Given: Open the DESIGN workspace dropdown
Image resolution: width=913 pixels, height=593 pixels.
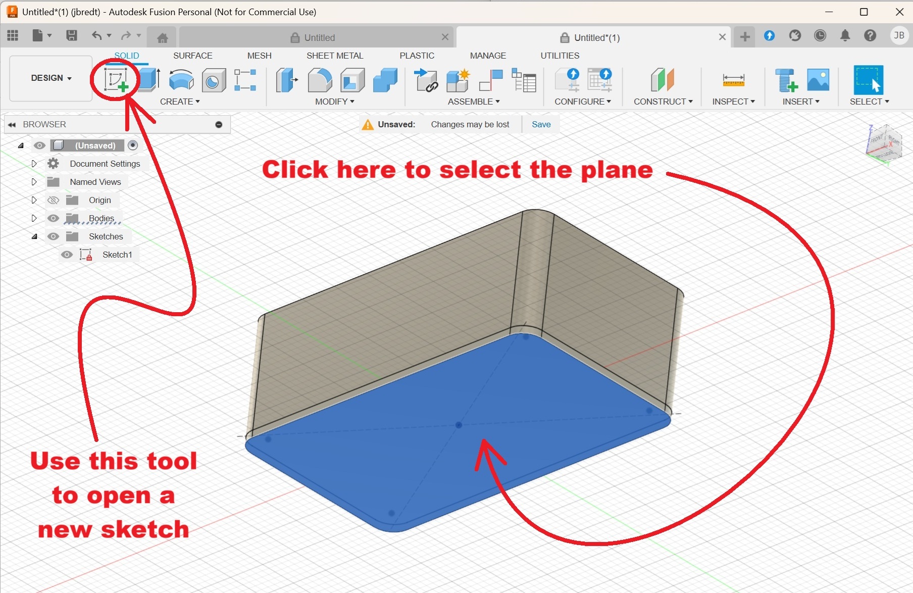Looking at the screenshot, I should coord(51,78).
